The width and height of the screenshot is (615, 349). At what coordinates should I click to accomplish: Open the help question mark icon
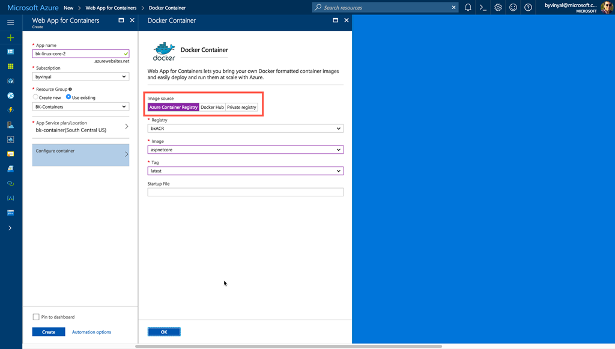click(528, 8)
